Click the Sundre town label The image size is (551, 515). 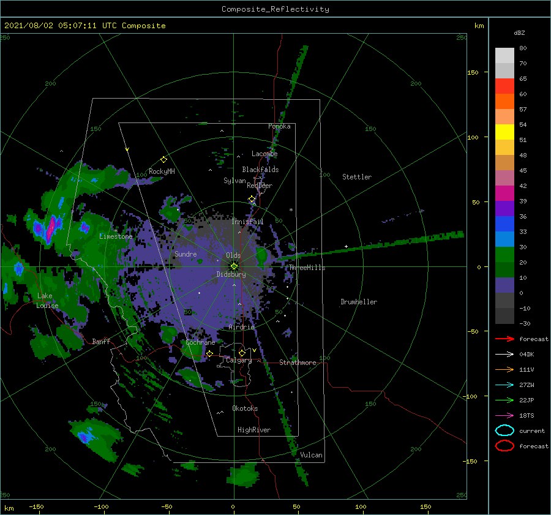click(x=186, y=254)
